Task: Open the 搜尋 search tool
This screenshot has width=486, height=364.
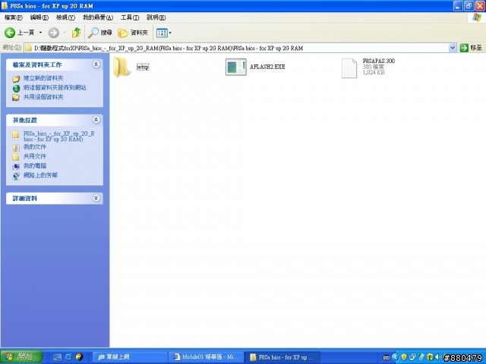Action: pyautogui.click(x=99, y=33)
